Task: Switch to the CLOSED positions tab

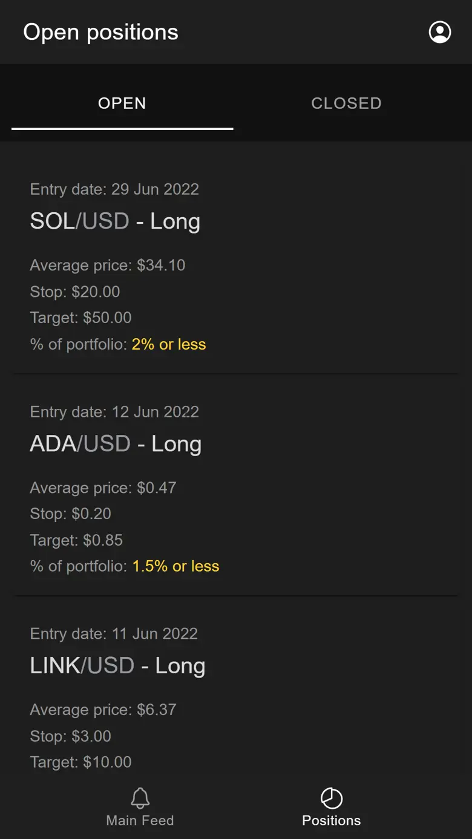Action: click(346, 103)
